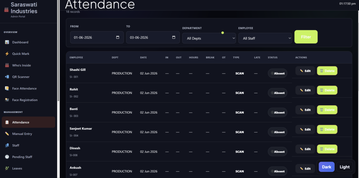Click pencil icon in Dinesh's Edit button
Screen dimensions: 359x178
coord(302,149)
